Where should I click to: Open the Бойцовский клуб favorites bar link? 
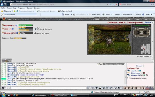(x=65, y=11)
